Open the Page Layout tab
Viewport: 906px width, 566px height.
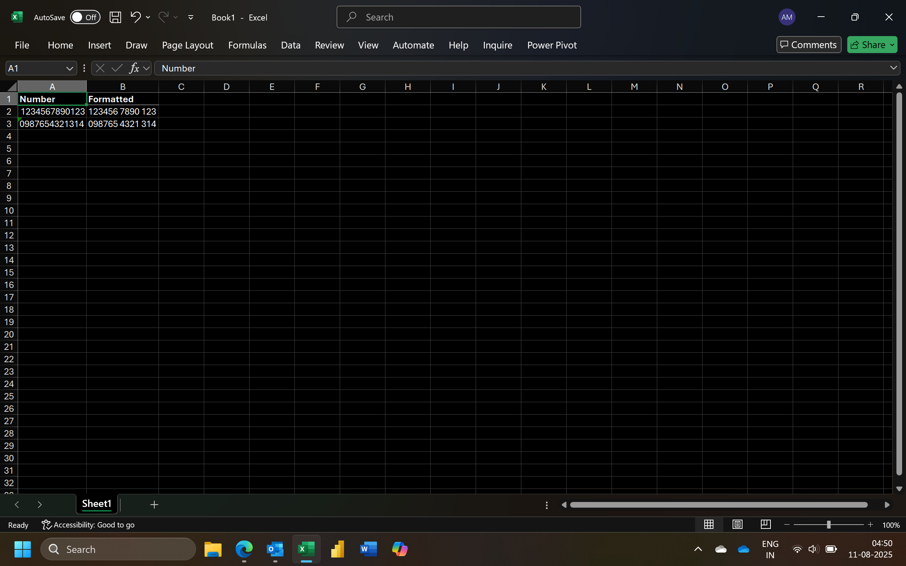(x=188, y=45)
